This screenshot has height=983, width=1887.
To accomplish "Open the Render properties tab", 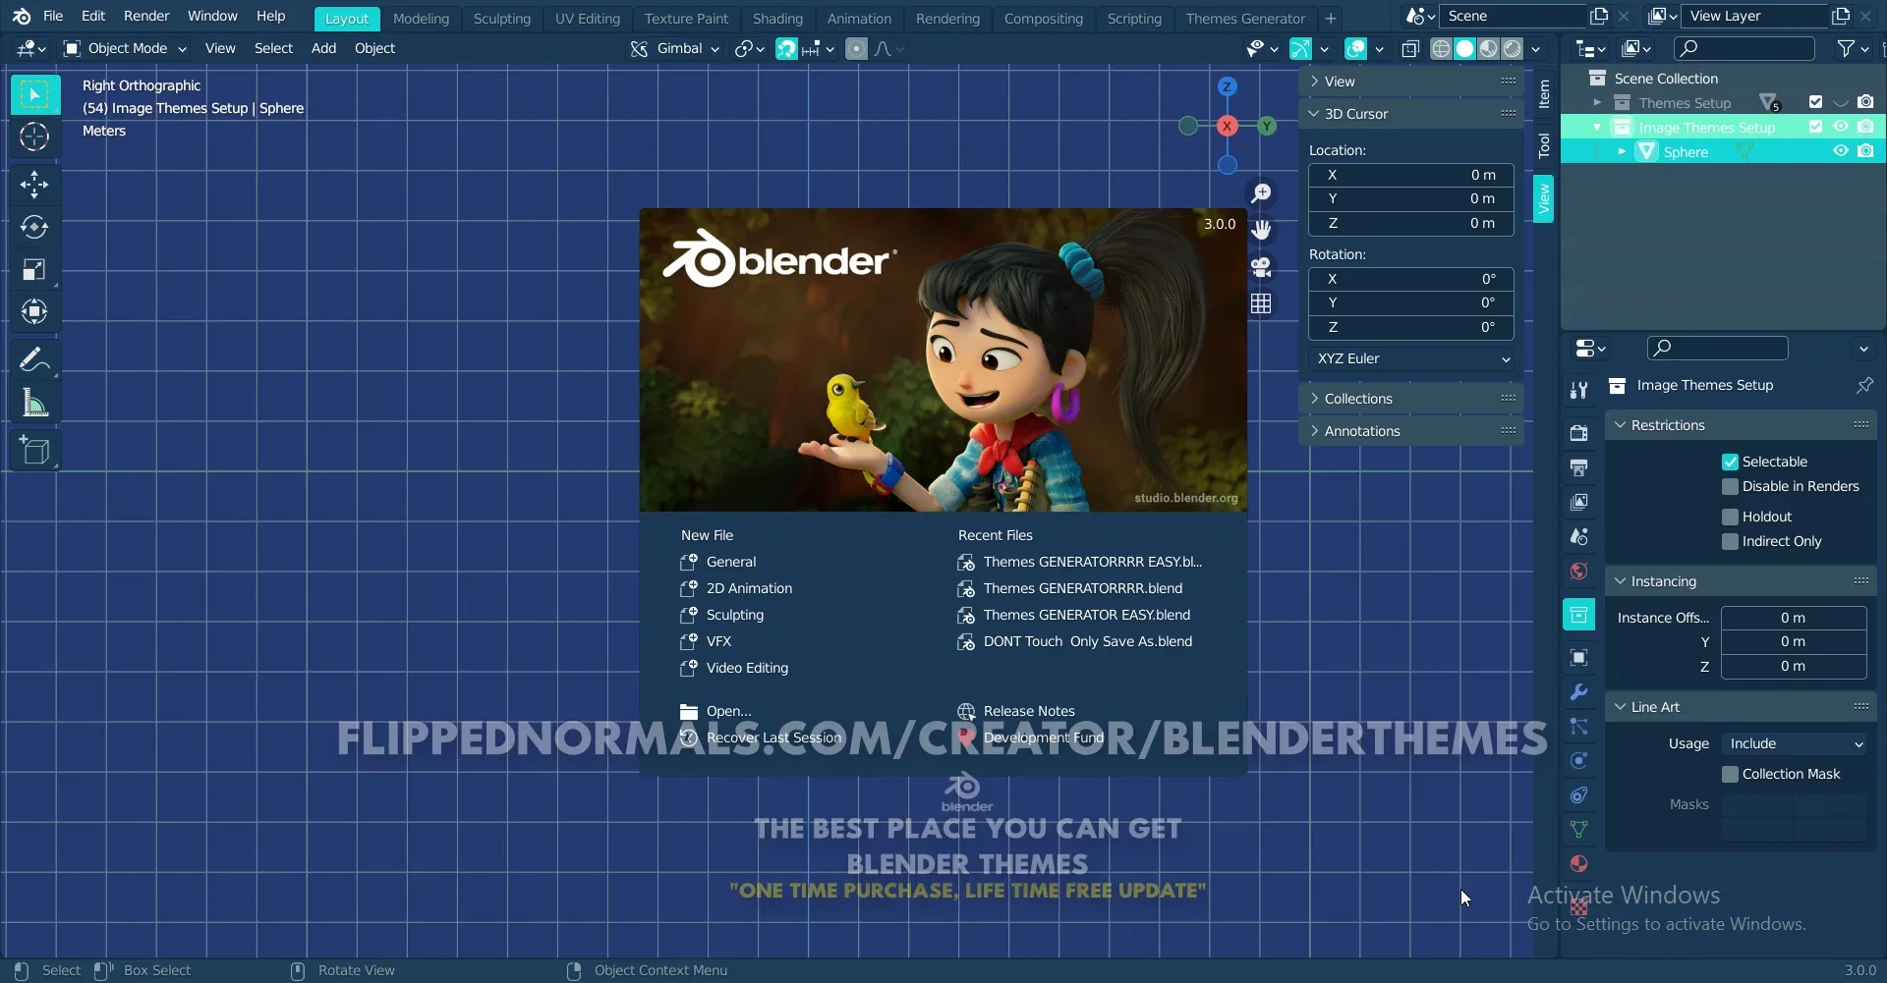I will coord(1578,433).
